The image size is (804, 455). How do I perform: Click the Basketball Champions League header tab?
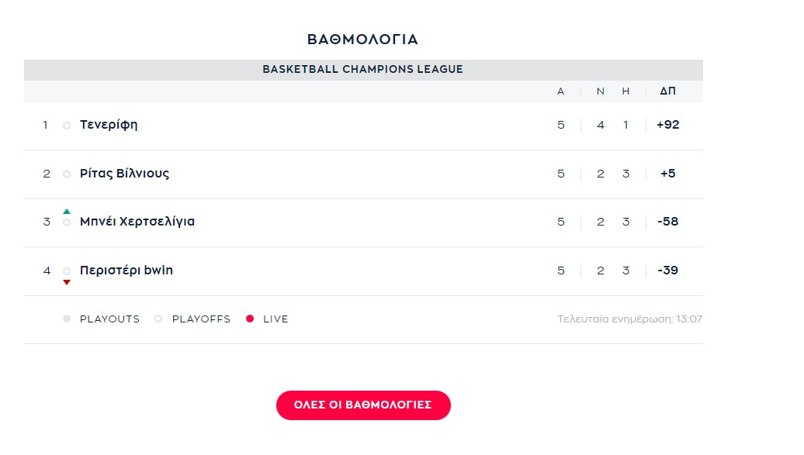click(x=363, y=70)
